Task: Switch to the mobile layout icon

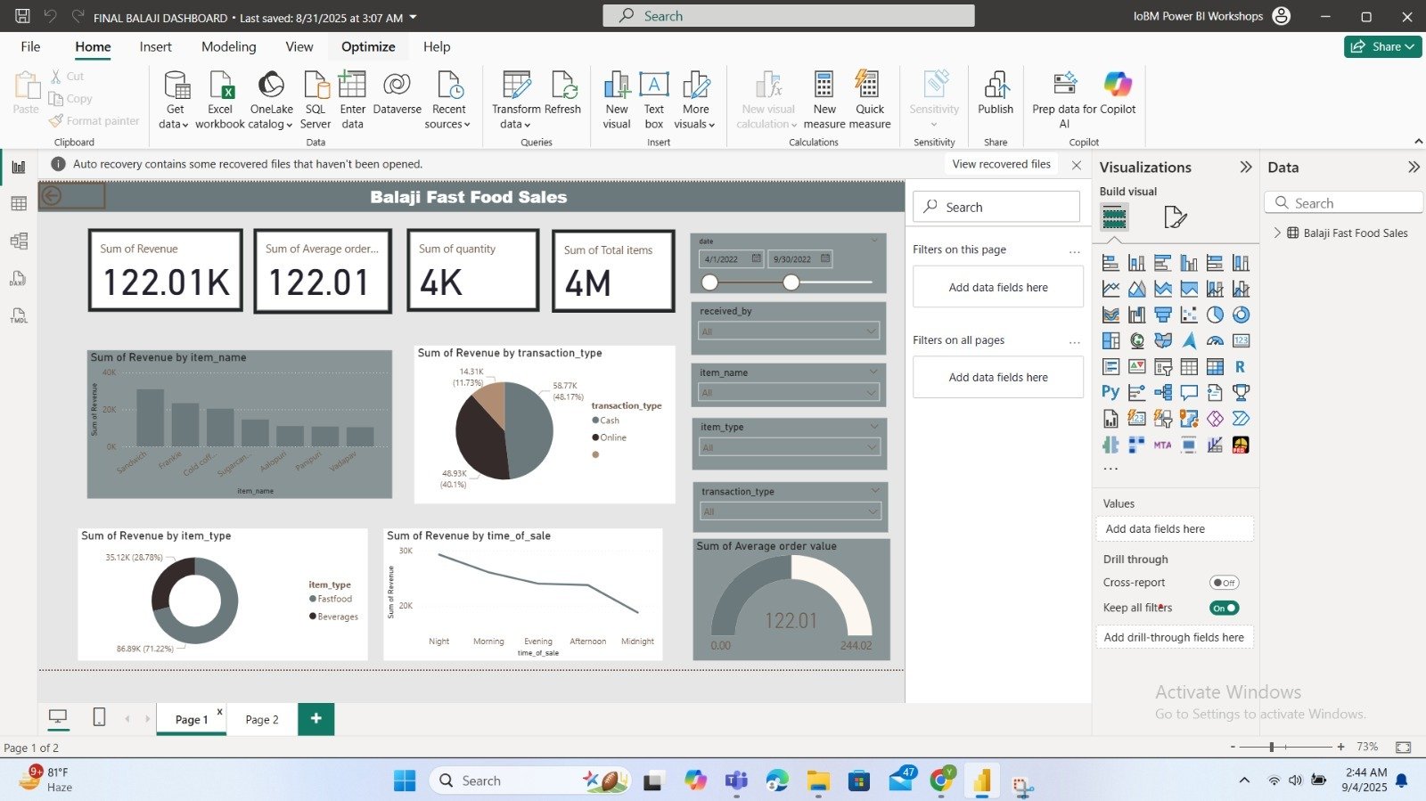Action: coord(99,717)
